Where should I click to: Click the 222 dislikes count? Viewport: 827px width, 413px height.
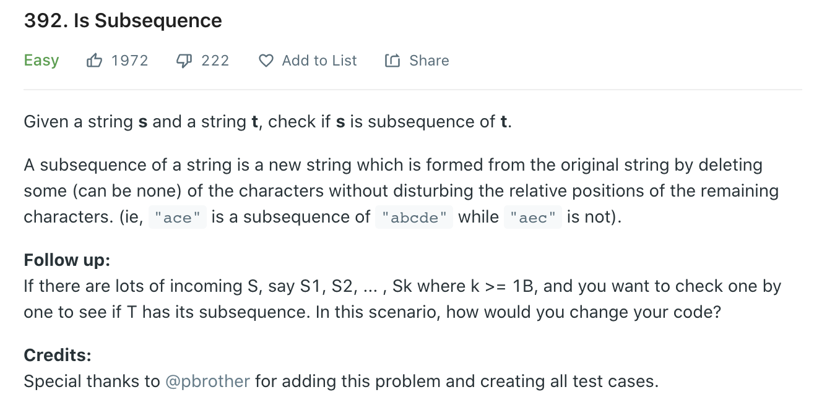pos(215,61)
